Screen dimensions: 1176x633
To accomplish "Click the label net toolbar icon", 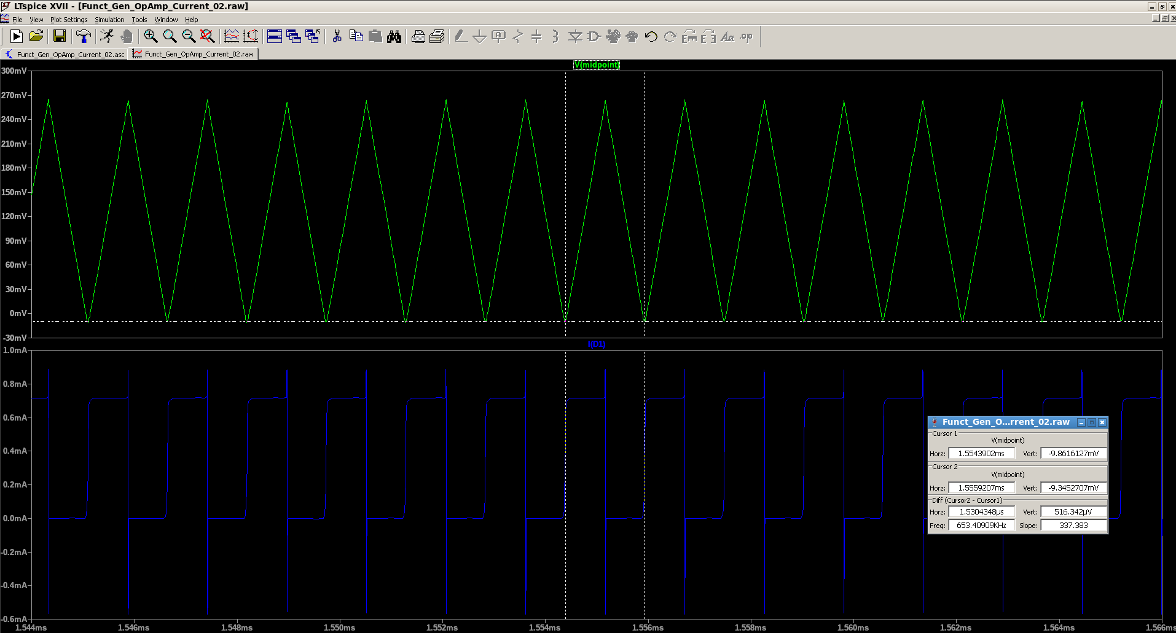I will pyautogui.click(x=499, y=37).
